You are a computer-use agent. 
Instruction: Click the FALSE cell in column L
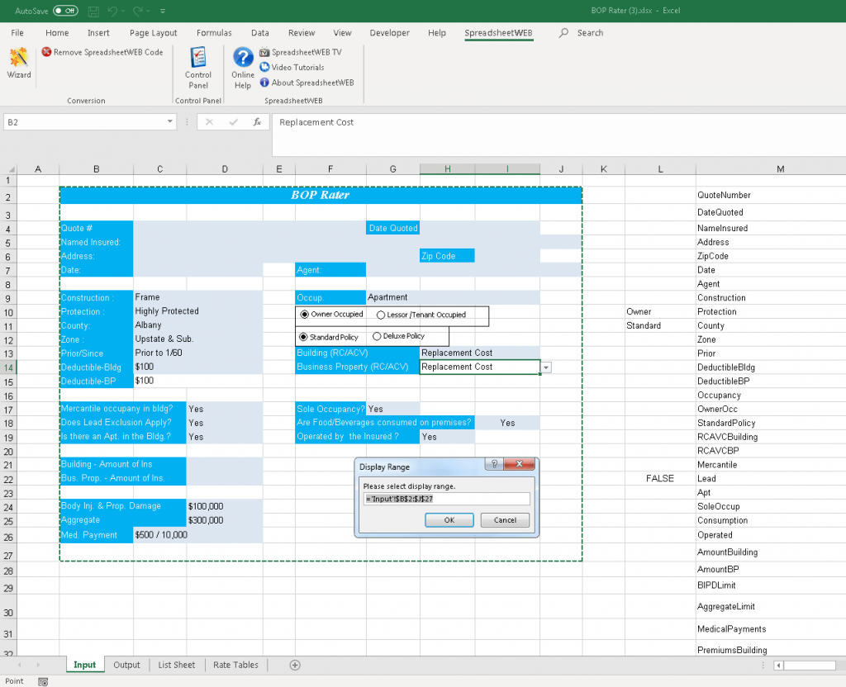pos(660,478)
